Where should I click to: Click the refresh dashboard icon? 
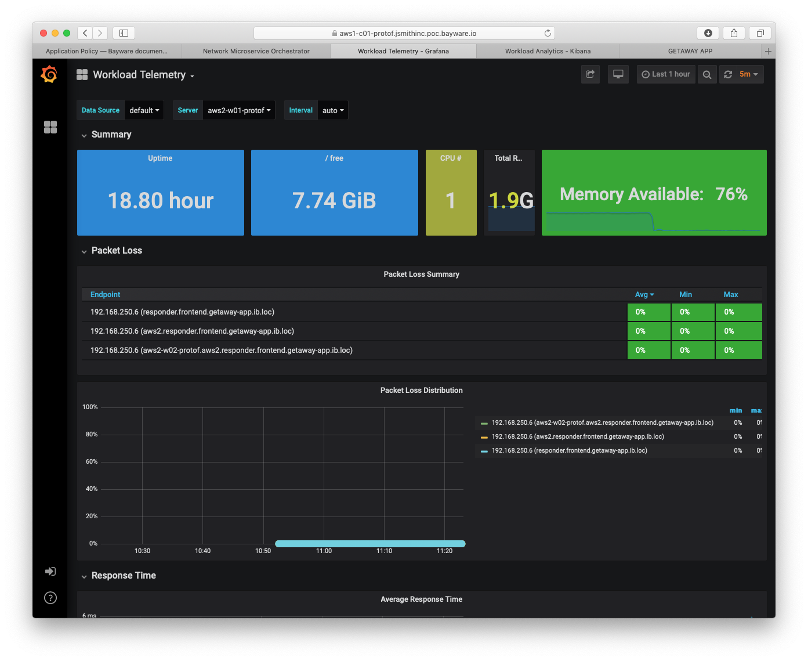point(728,74)
